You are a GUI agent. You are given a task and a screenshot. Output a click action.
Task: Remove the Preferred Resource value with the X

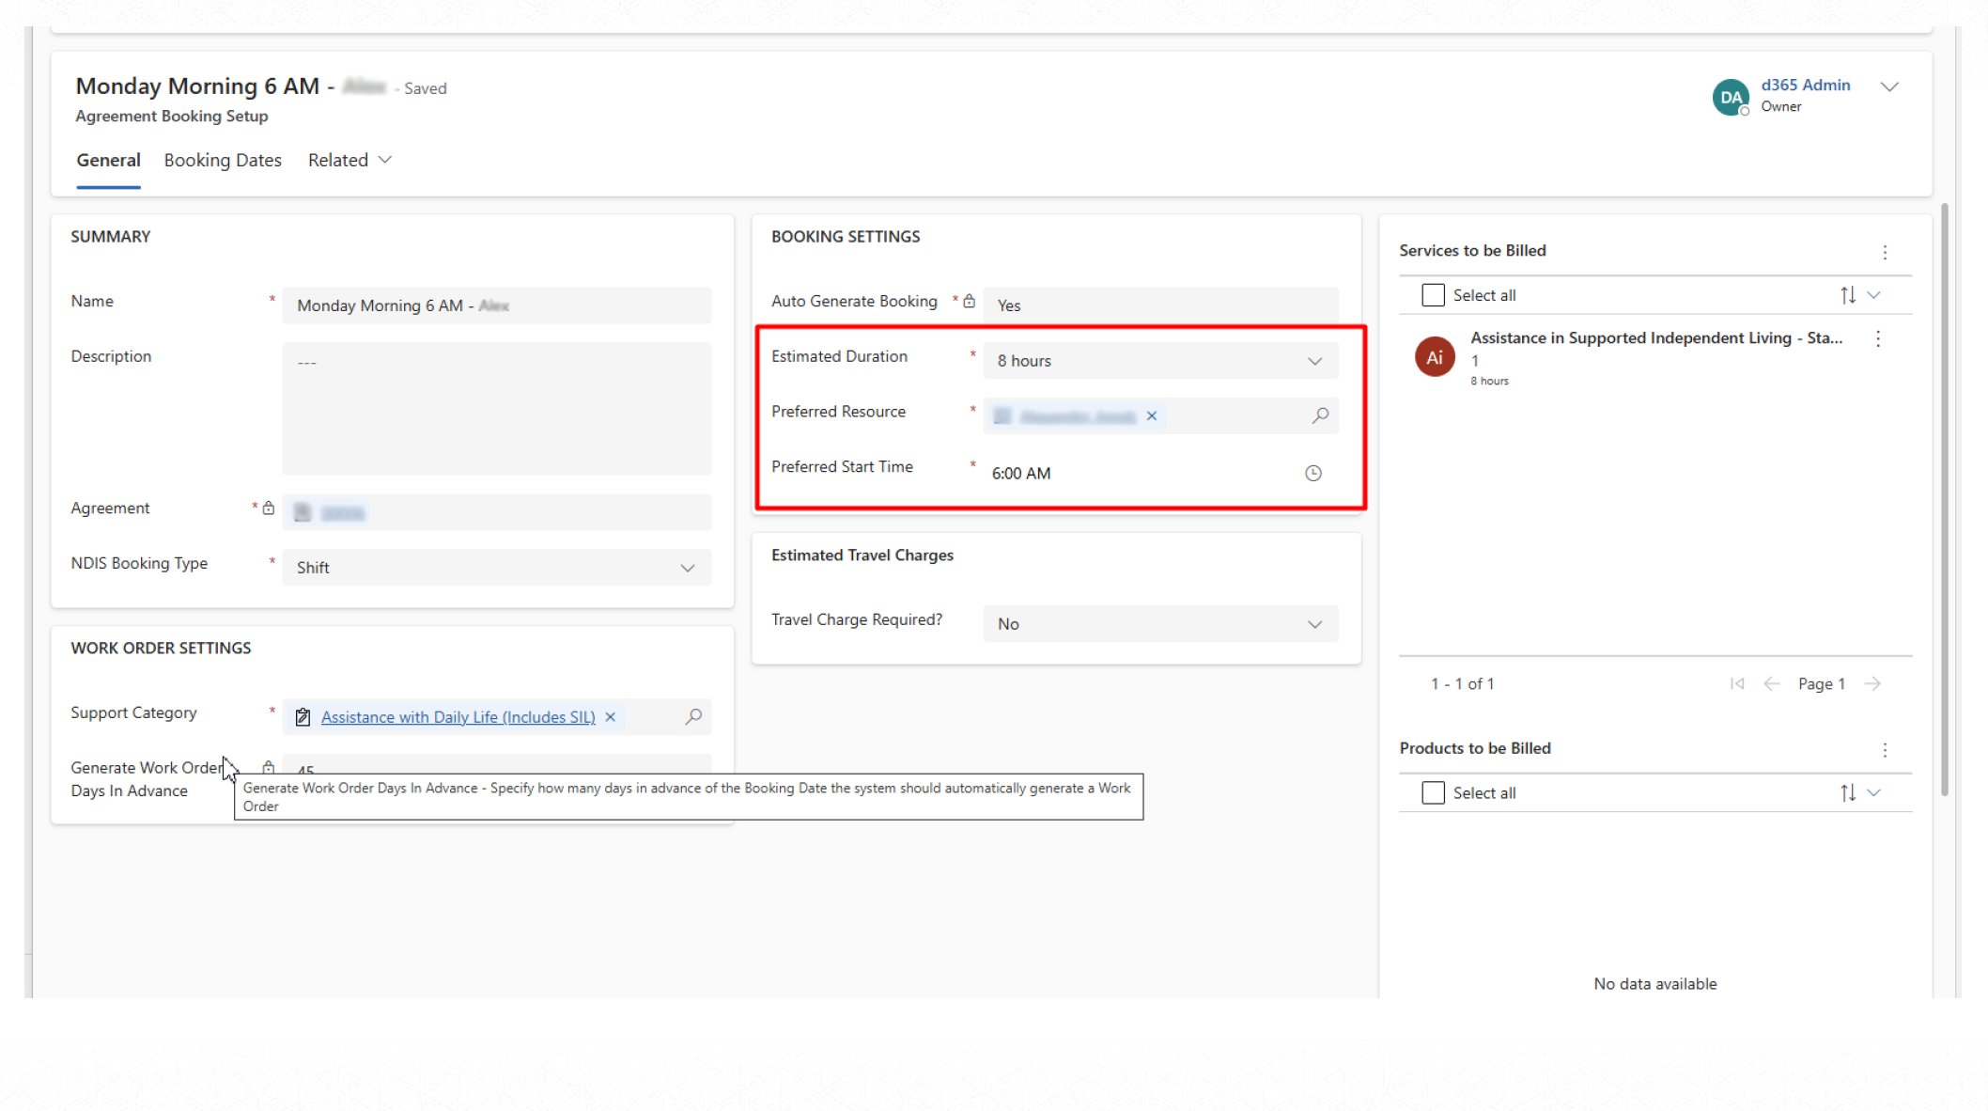(1151, 415)
